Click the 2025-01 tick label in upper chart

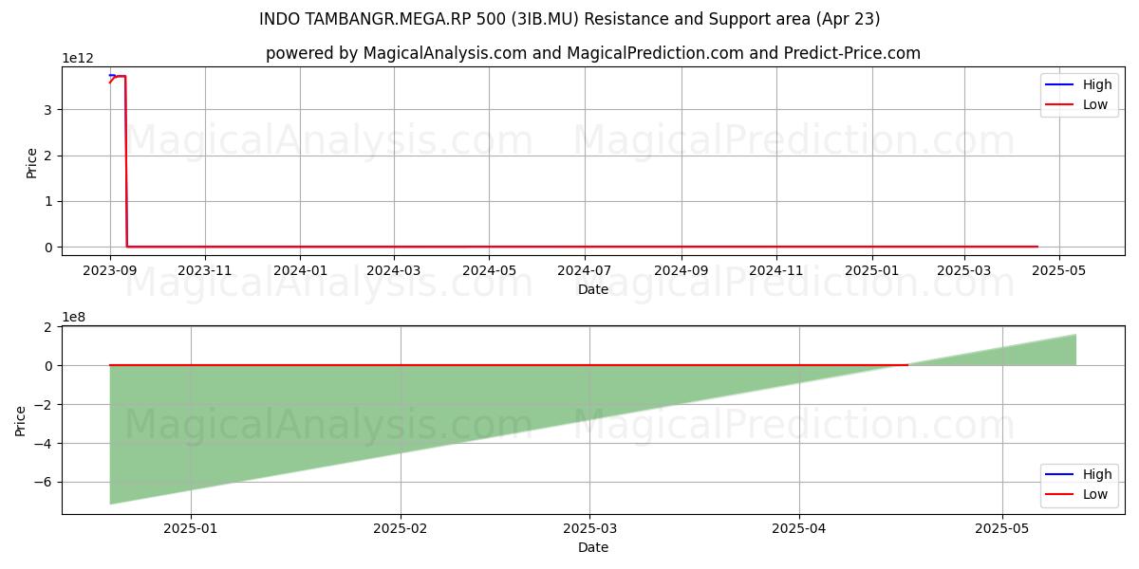tap(872, 270)
